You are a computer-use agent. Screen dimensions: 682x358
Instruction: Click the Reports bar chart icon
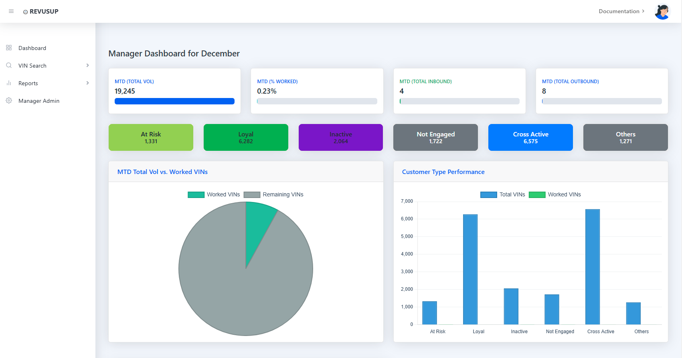click(x=9, y=83)
